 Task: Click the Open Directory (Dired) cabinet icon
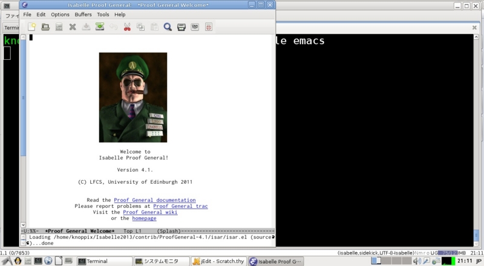59,27
